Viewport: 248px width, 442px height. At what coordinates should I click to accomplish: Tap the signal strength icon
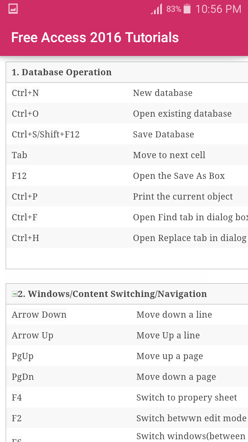click(157, 9)
